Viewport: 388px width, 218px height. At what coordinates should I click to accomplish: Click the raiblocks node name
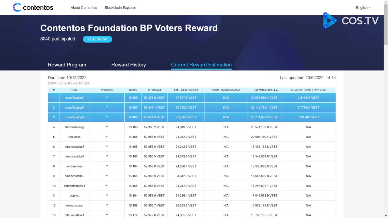[x=75, y=137]
